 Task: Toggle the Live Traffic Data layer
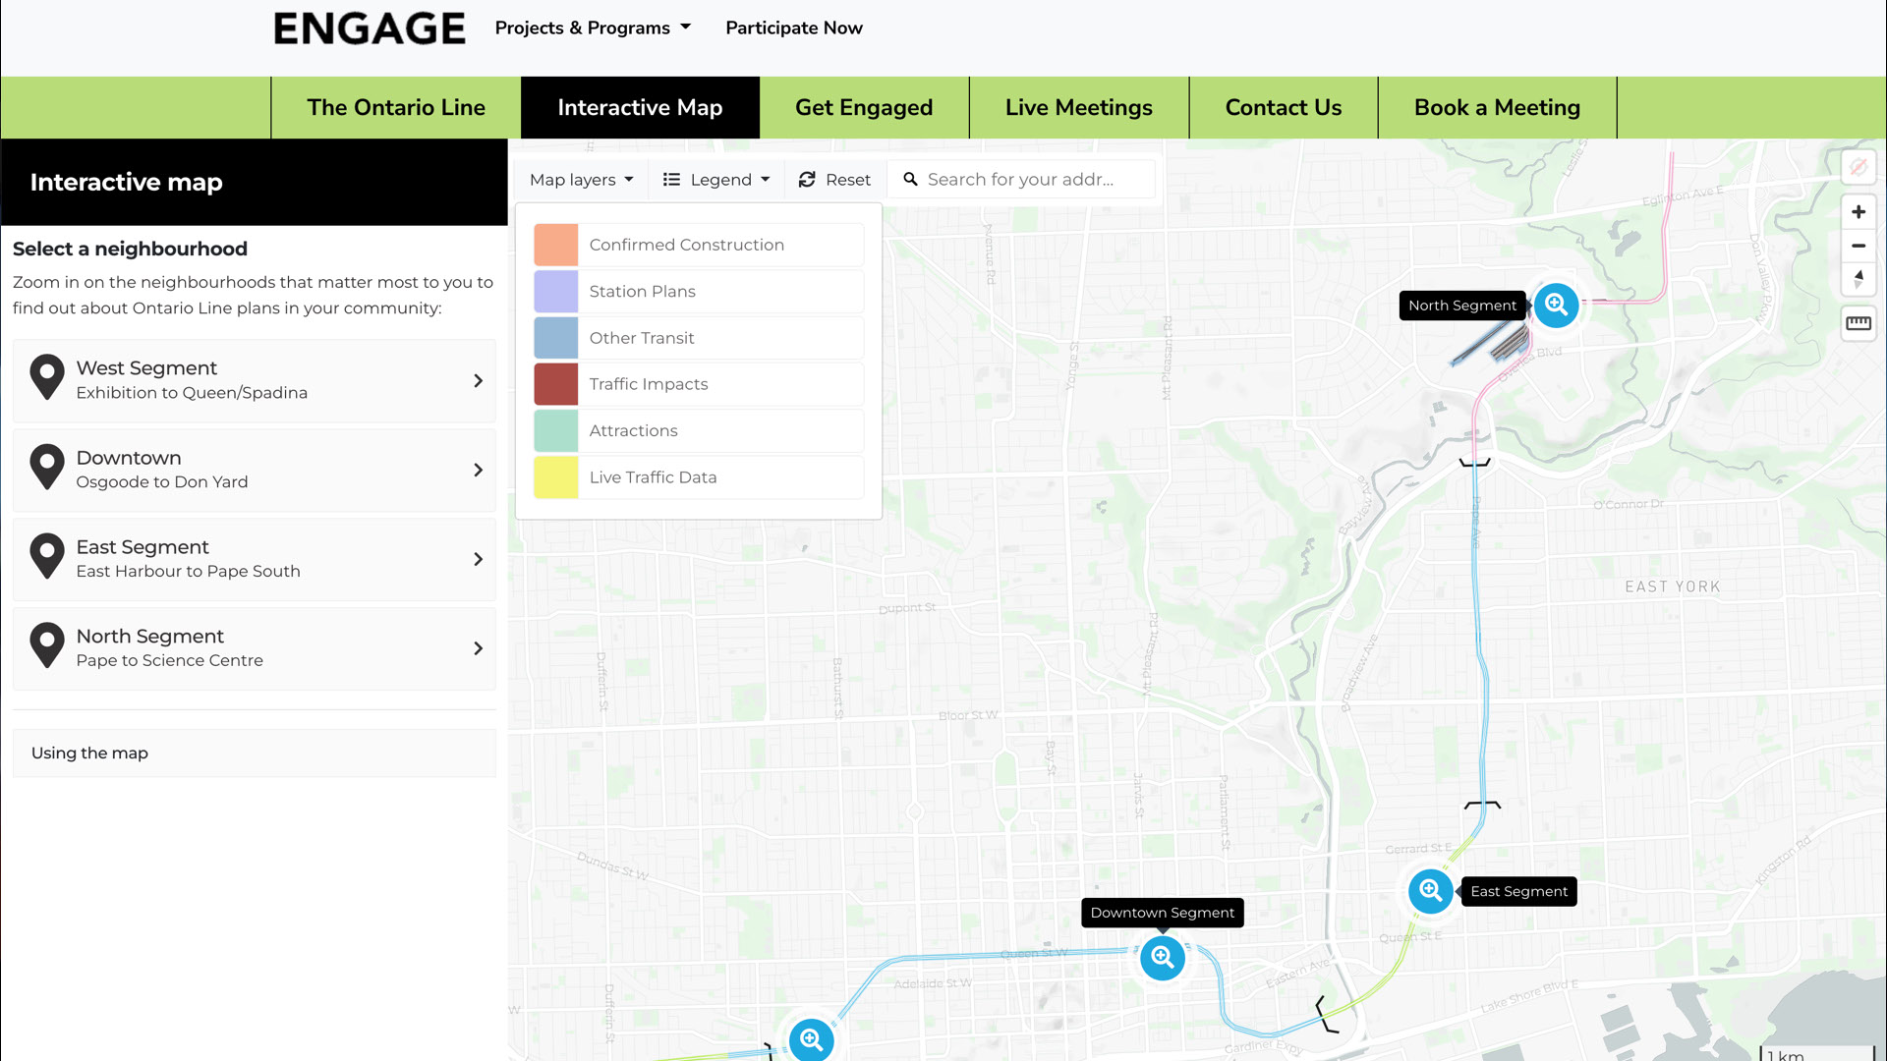(x=653, y=477)
